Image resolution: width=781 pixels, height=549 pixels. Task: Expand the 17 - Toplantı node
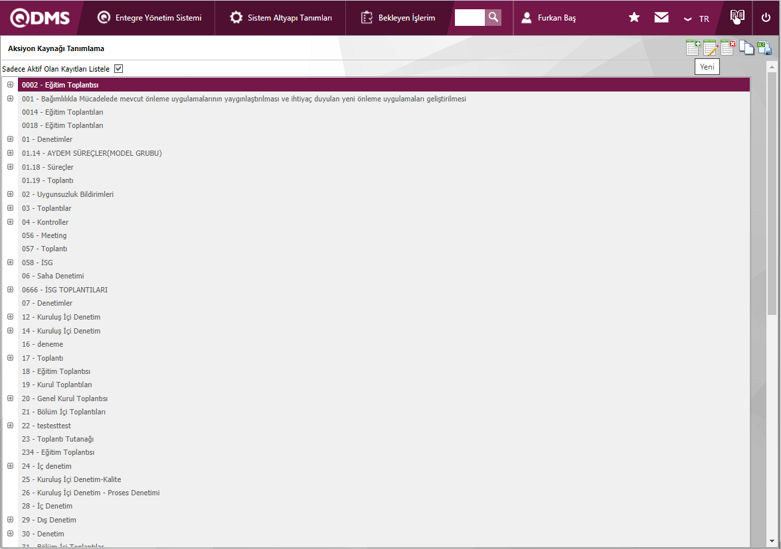click(x=10, y=357)
